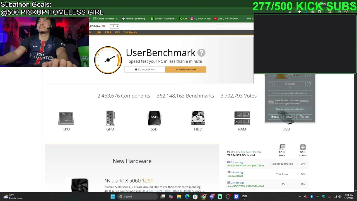357x201 pixels.
Task: Filter recent tests by small RAM tab
Action: (x=248, y=152)
